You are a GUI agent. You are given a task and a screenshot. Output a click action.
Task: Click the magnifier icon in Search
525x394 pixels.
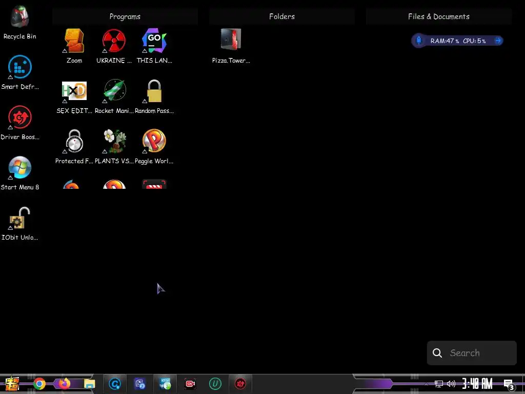(x=437, y=353)
